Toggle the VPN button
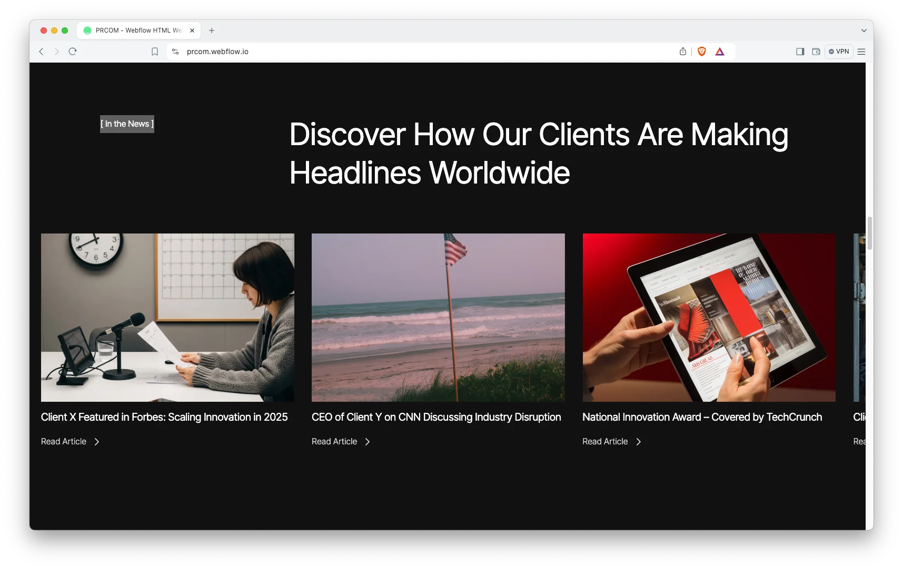903x569 pixels. [839, 52]
